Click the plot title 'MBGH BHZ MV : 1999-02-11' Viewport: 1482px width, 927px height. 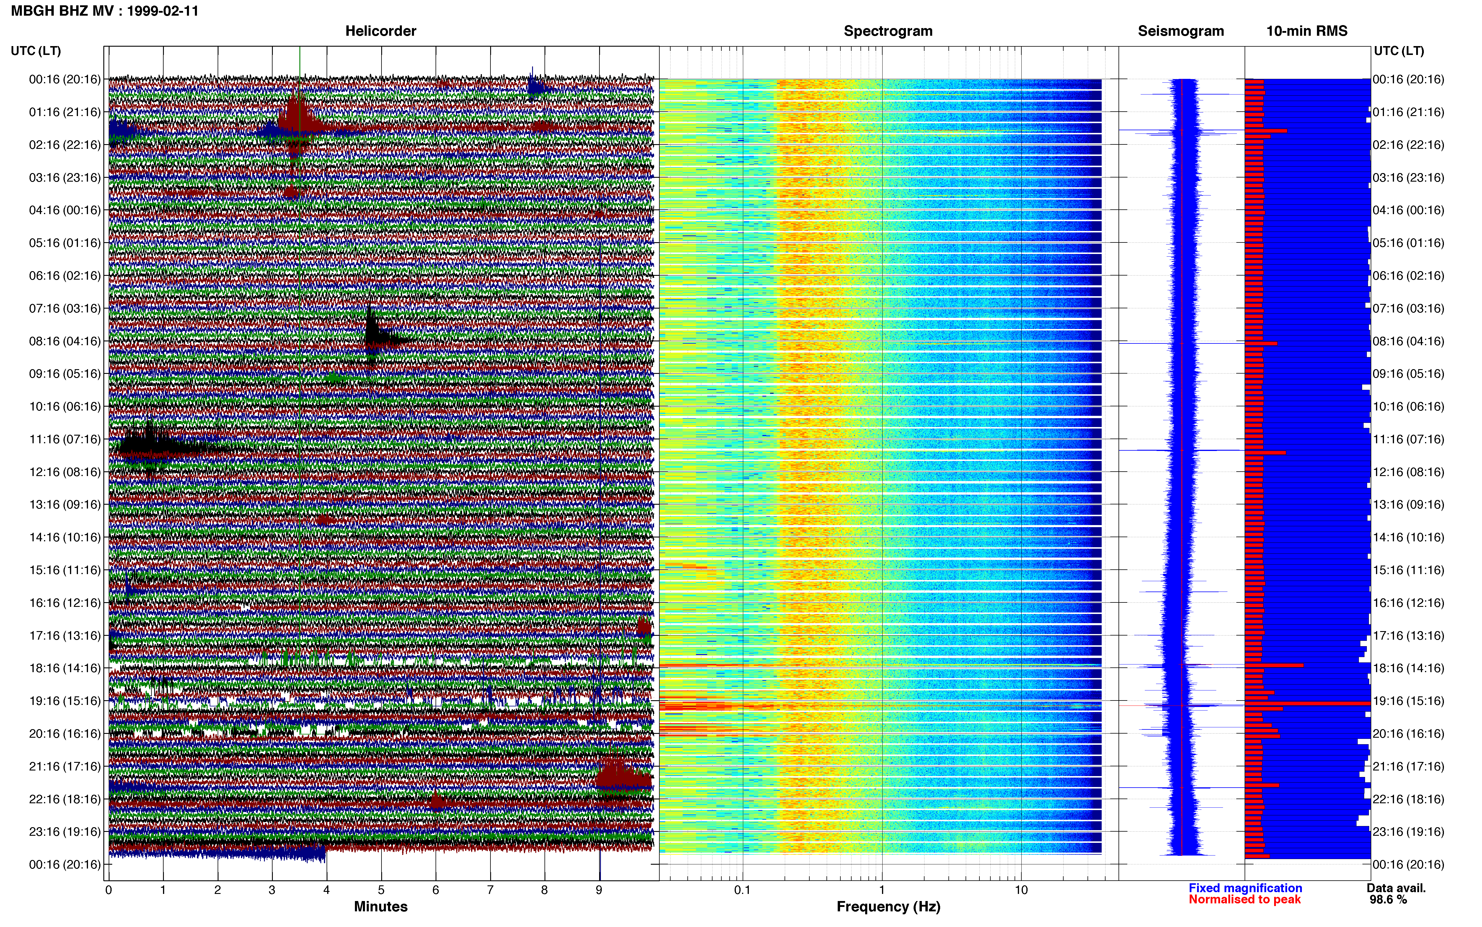pos(105,11)
